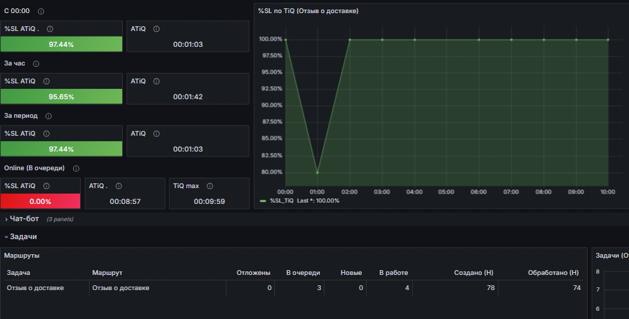The width and height of the screenshot is (629, 319).
Task: Click the green 95.65% gauge bar
Action: coord(61,96)
